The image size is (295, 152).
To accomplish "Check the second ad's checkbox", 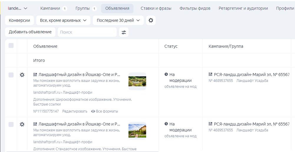I will pyautogui.click(x=11, y=124).
